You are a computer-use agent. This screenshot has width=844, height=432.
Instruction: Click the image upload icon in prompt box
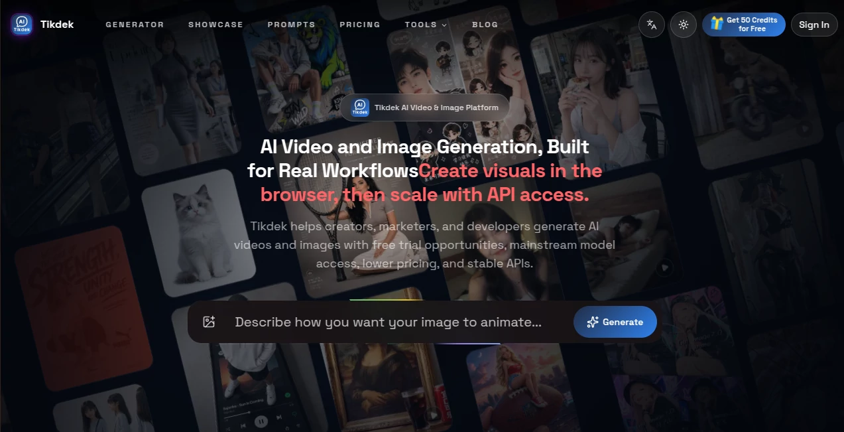click(210, 322)
